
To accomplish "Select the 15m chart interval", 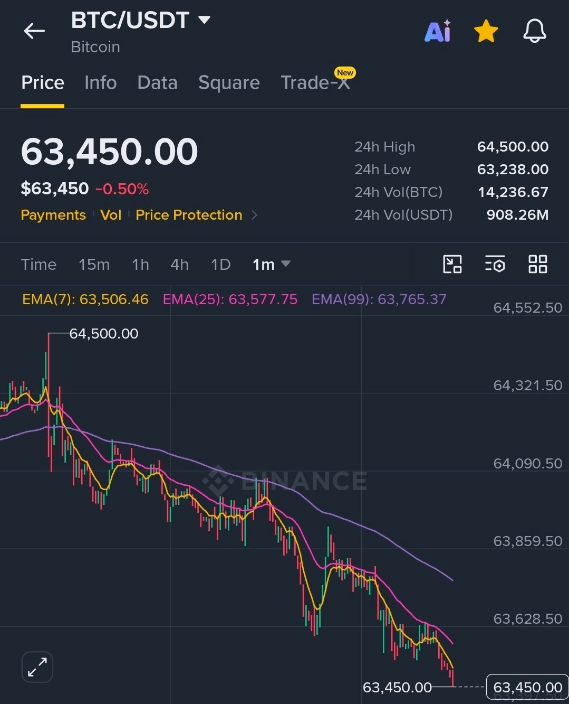I will (x=94, y=264).
